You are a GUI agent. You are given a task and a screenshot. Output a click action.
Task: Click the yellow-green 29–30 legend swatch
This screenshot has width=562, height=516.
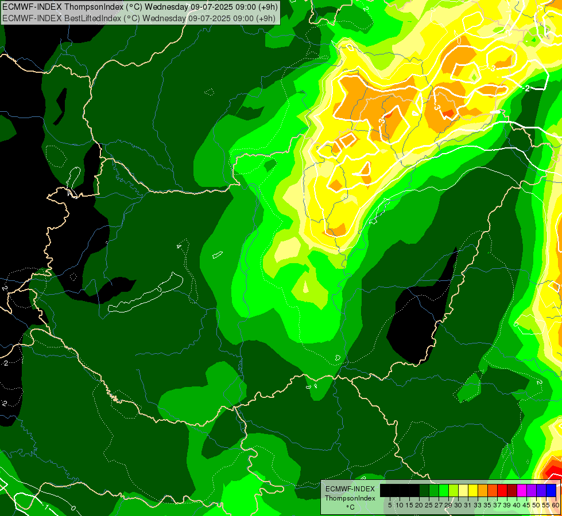[454, 490]
